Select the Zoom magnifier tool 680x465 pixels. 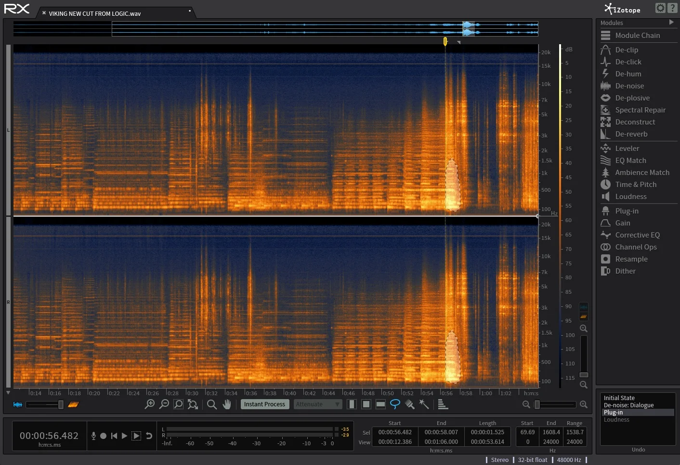pos(212,404)
